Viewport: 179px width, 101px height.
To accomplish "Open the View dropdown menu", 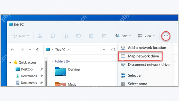I will pos(146,36).
